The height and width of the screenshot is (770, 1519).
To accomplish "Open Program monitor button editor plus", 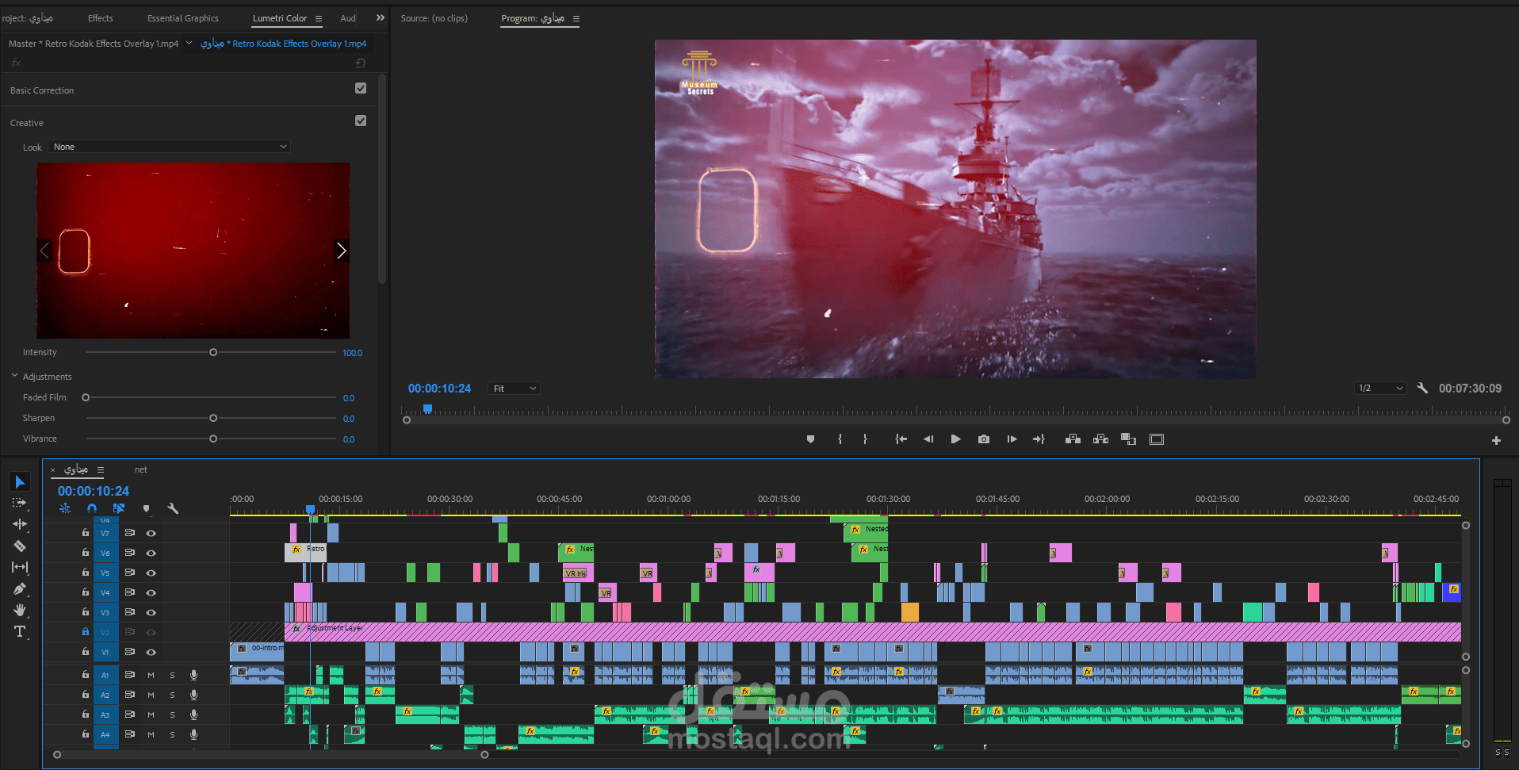I will point(1496,440).
